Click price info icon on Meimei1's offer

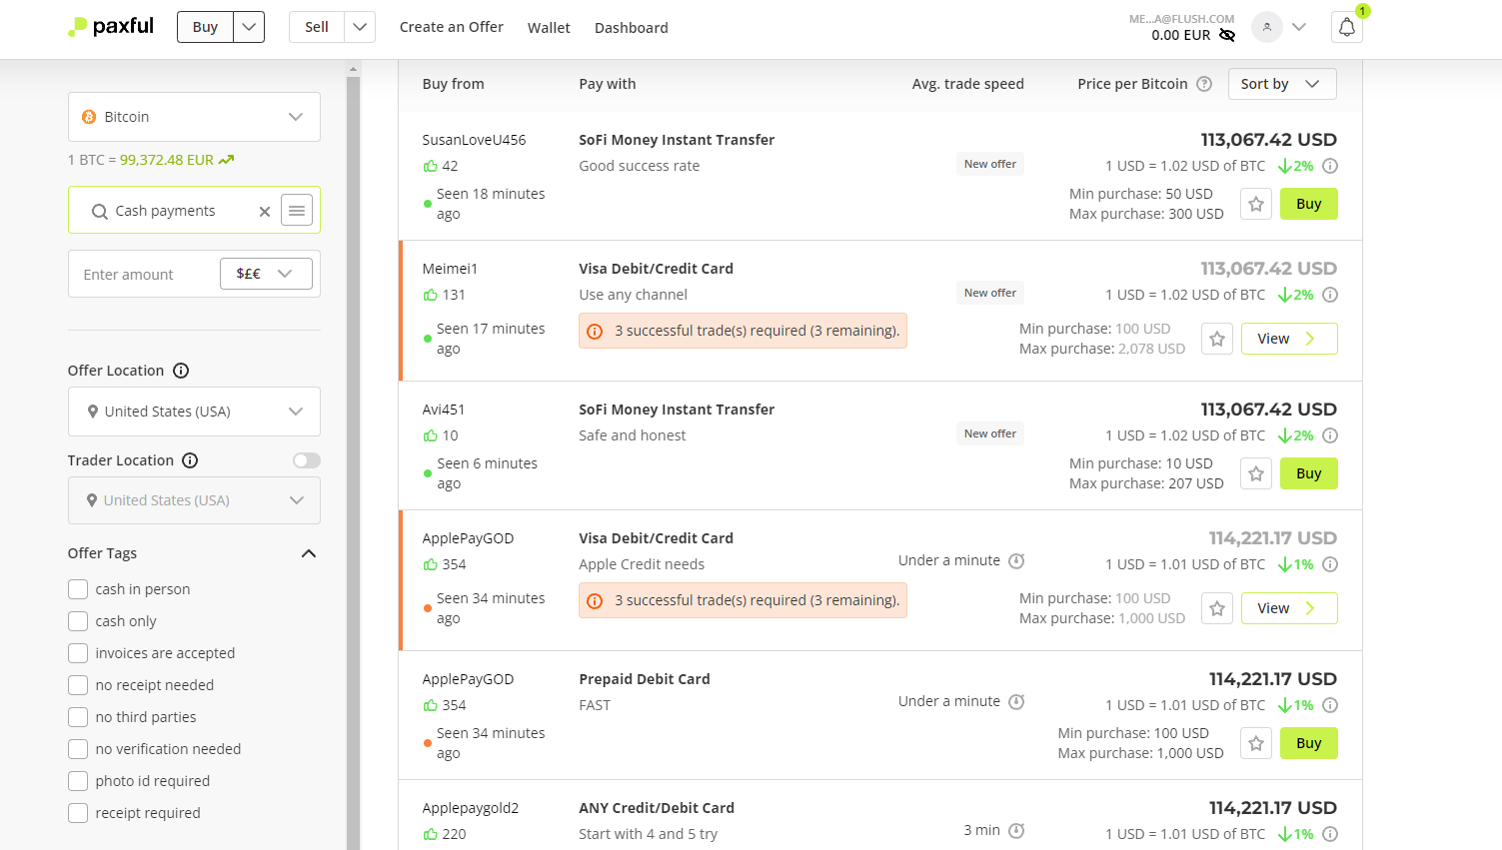click(x=1330, y=295)
